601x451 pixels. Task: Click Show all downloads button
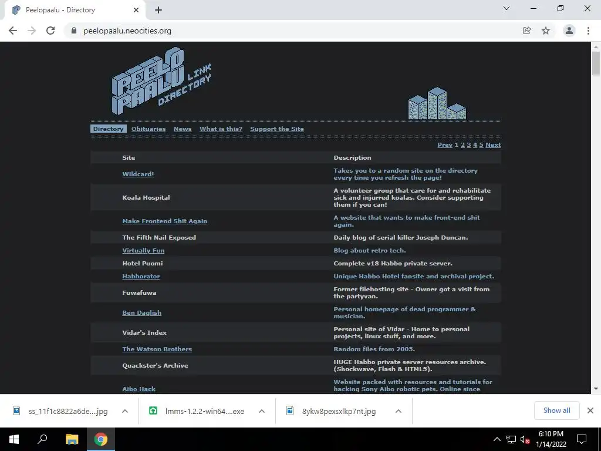point(556,410)
